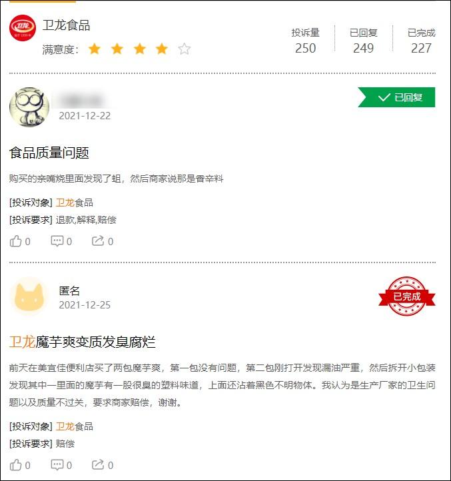Image resolution: width=451 pixels, height=481 pixels.
Task: Click the fifth empty satisfaction star
Action: (x=184, y=49)
